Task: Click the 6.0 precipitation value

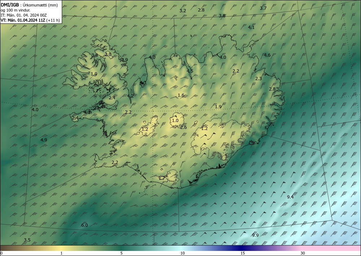Action: pyautogui.click(x=84, y=225)
